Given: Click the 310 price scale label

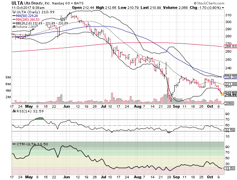Looking at the screenshot, I should pos(229,15).
